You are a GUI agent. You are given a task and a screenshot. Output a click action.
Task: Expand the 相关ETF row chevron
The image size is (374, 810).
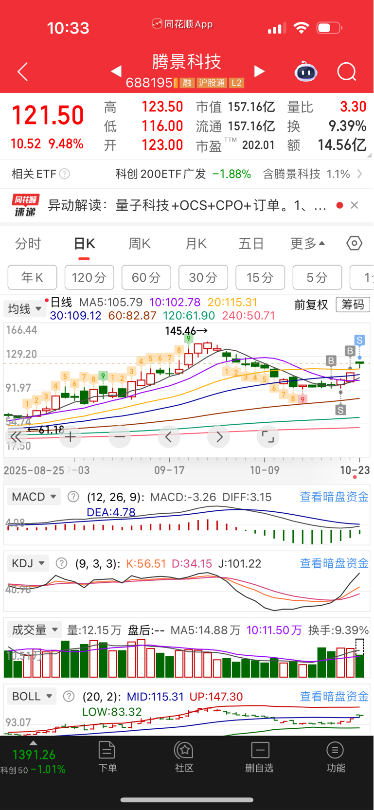360,174
